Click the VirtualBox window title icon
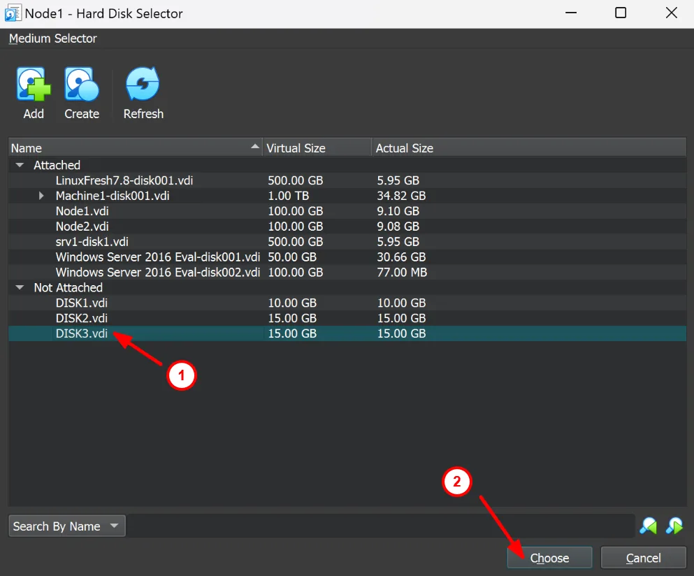694x576 pixels. click(x=11, y=13)
